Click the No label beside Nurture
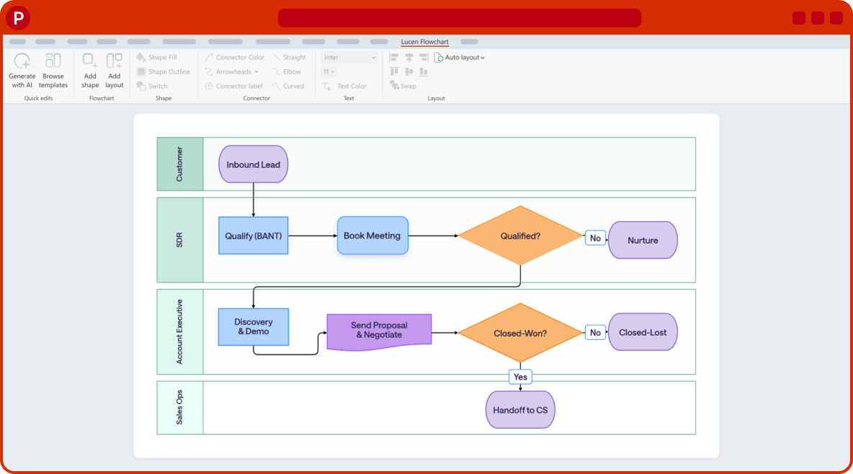The width and height of the screenshot is (853, 474). click(x=596, y=238)
